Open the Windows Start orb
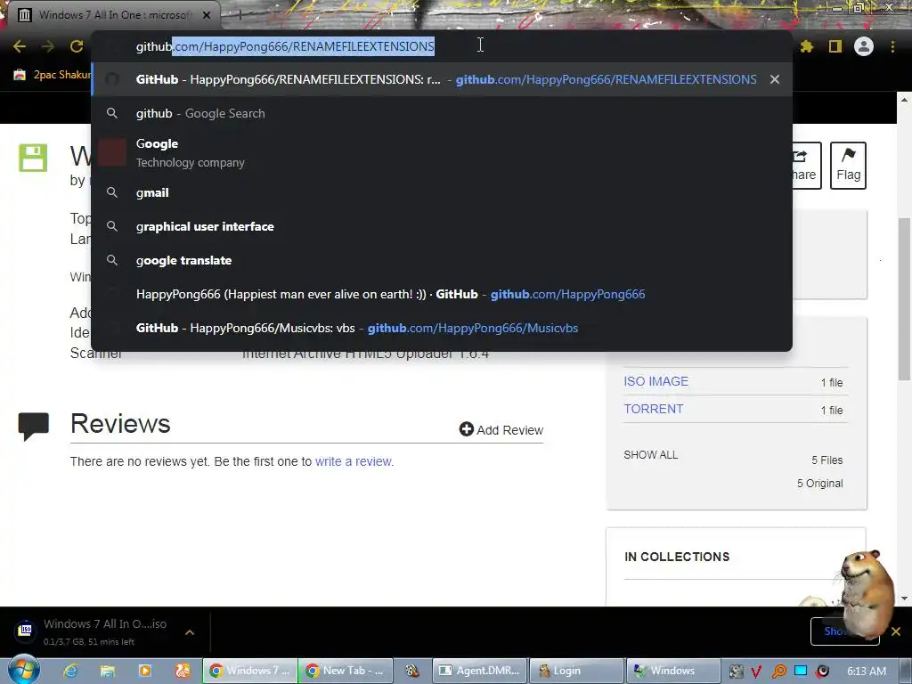The image size is (912, 684). point(24,669)
